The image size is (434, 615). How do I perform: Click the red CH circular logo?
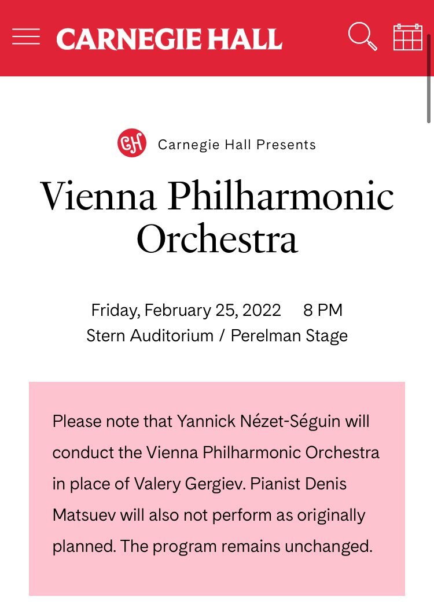point(132,143)
